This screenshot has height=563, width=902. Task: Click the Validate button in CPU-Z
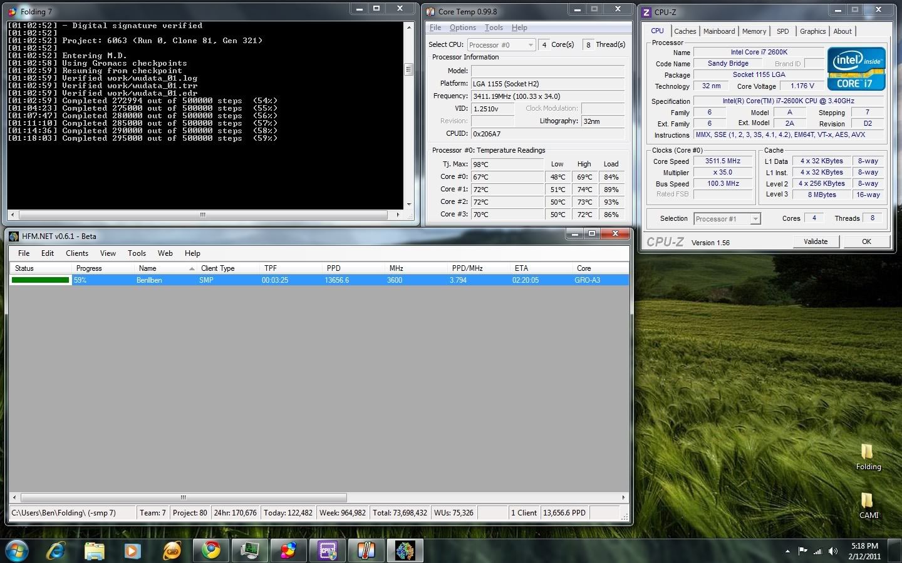[x=816, y=241]
